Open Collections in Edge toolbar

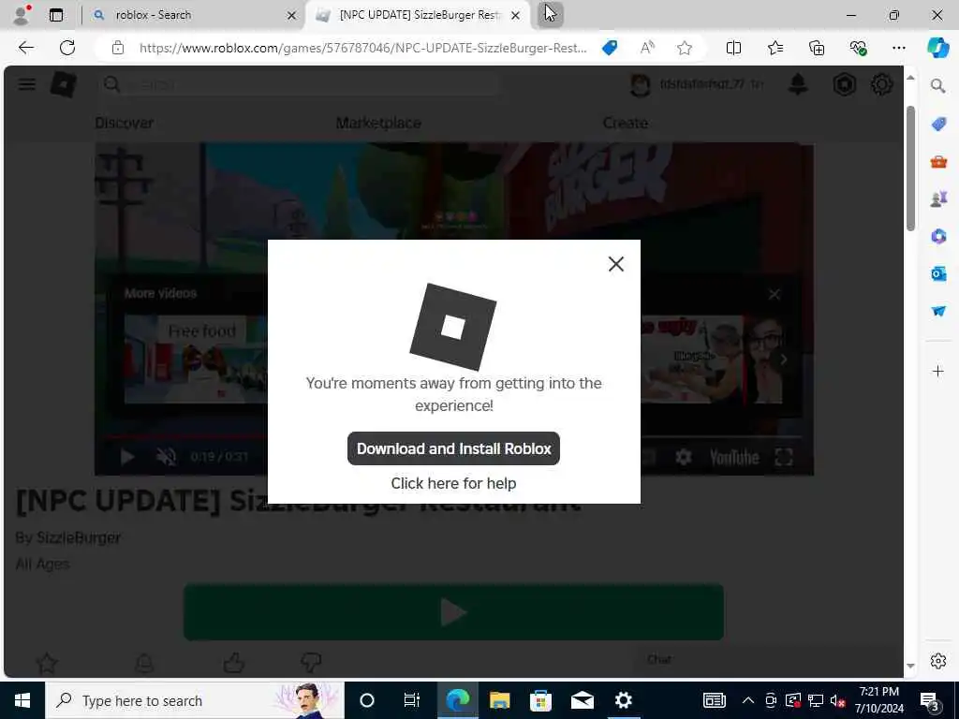click(x=817, y=48)
